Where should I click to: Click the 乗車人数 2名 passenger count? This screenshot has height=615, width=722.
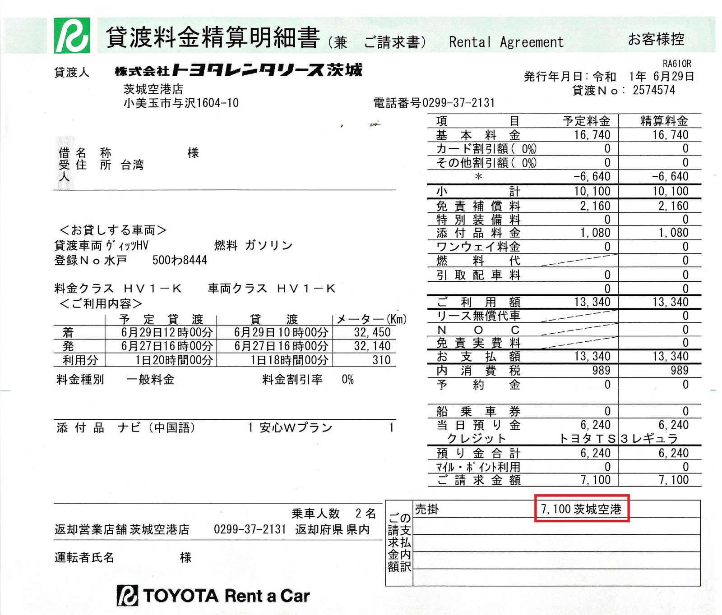pos(334,514)
